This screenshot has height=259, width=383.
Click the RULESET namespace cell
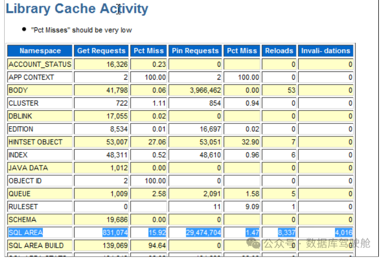(x=40, y=207)
